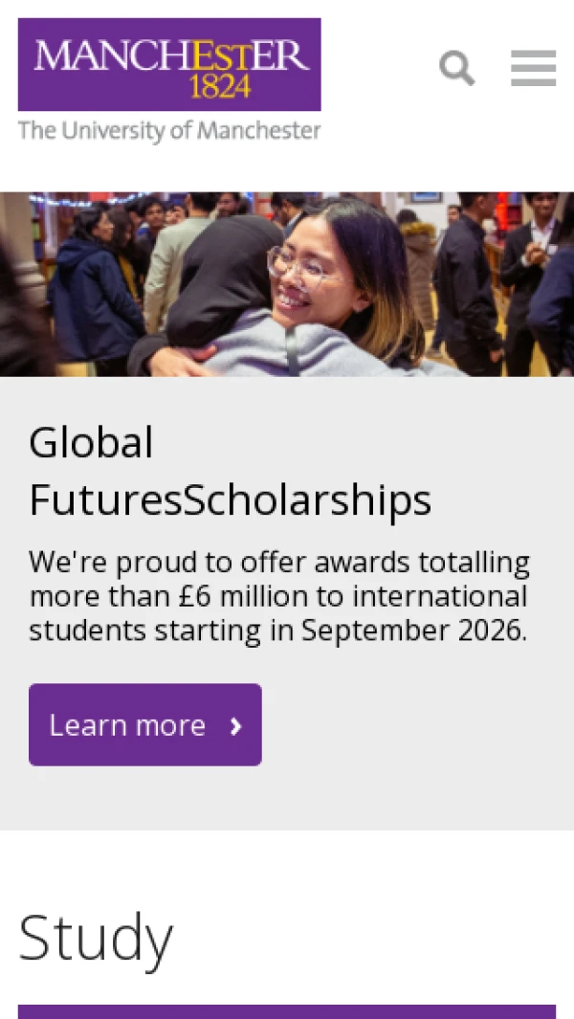Click the Study section heading

coord(96,938)
